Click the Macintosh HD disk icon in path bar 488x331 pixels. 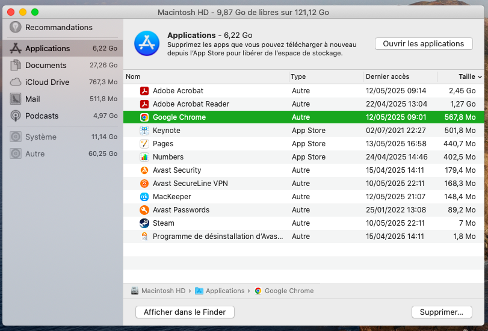(135, 291)
